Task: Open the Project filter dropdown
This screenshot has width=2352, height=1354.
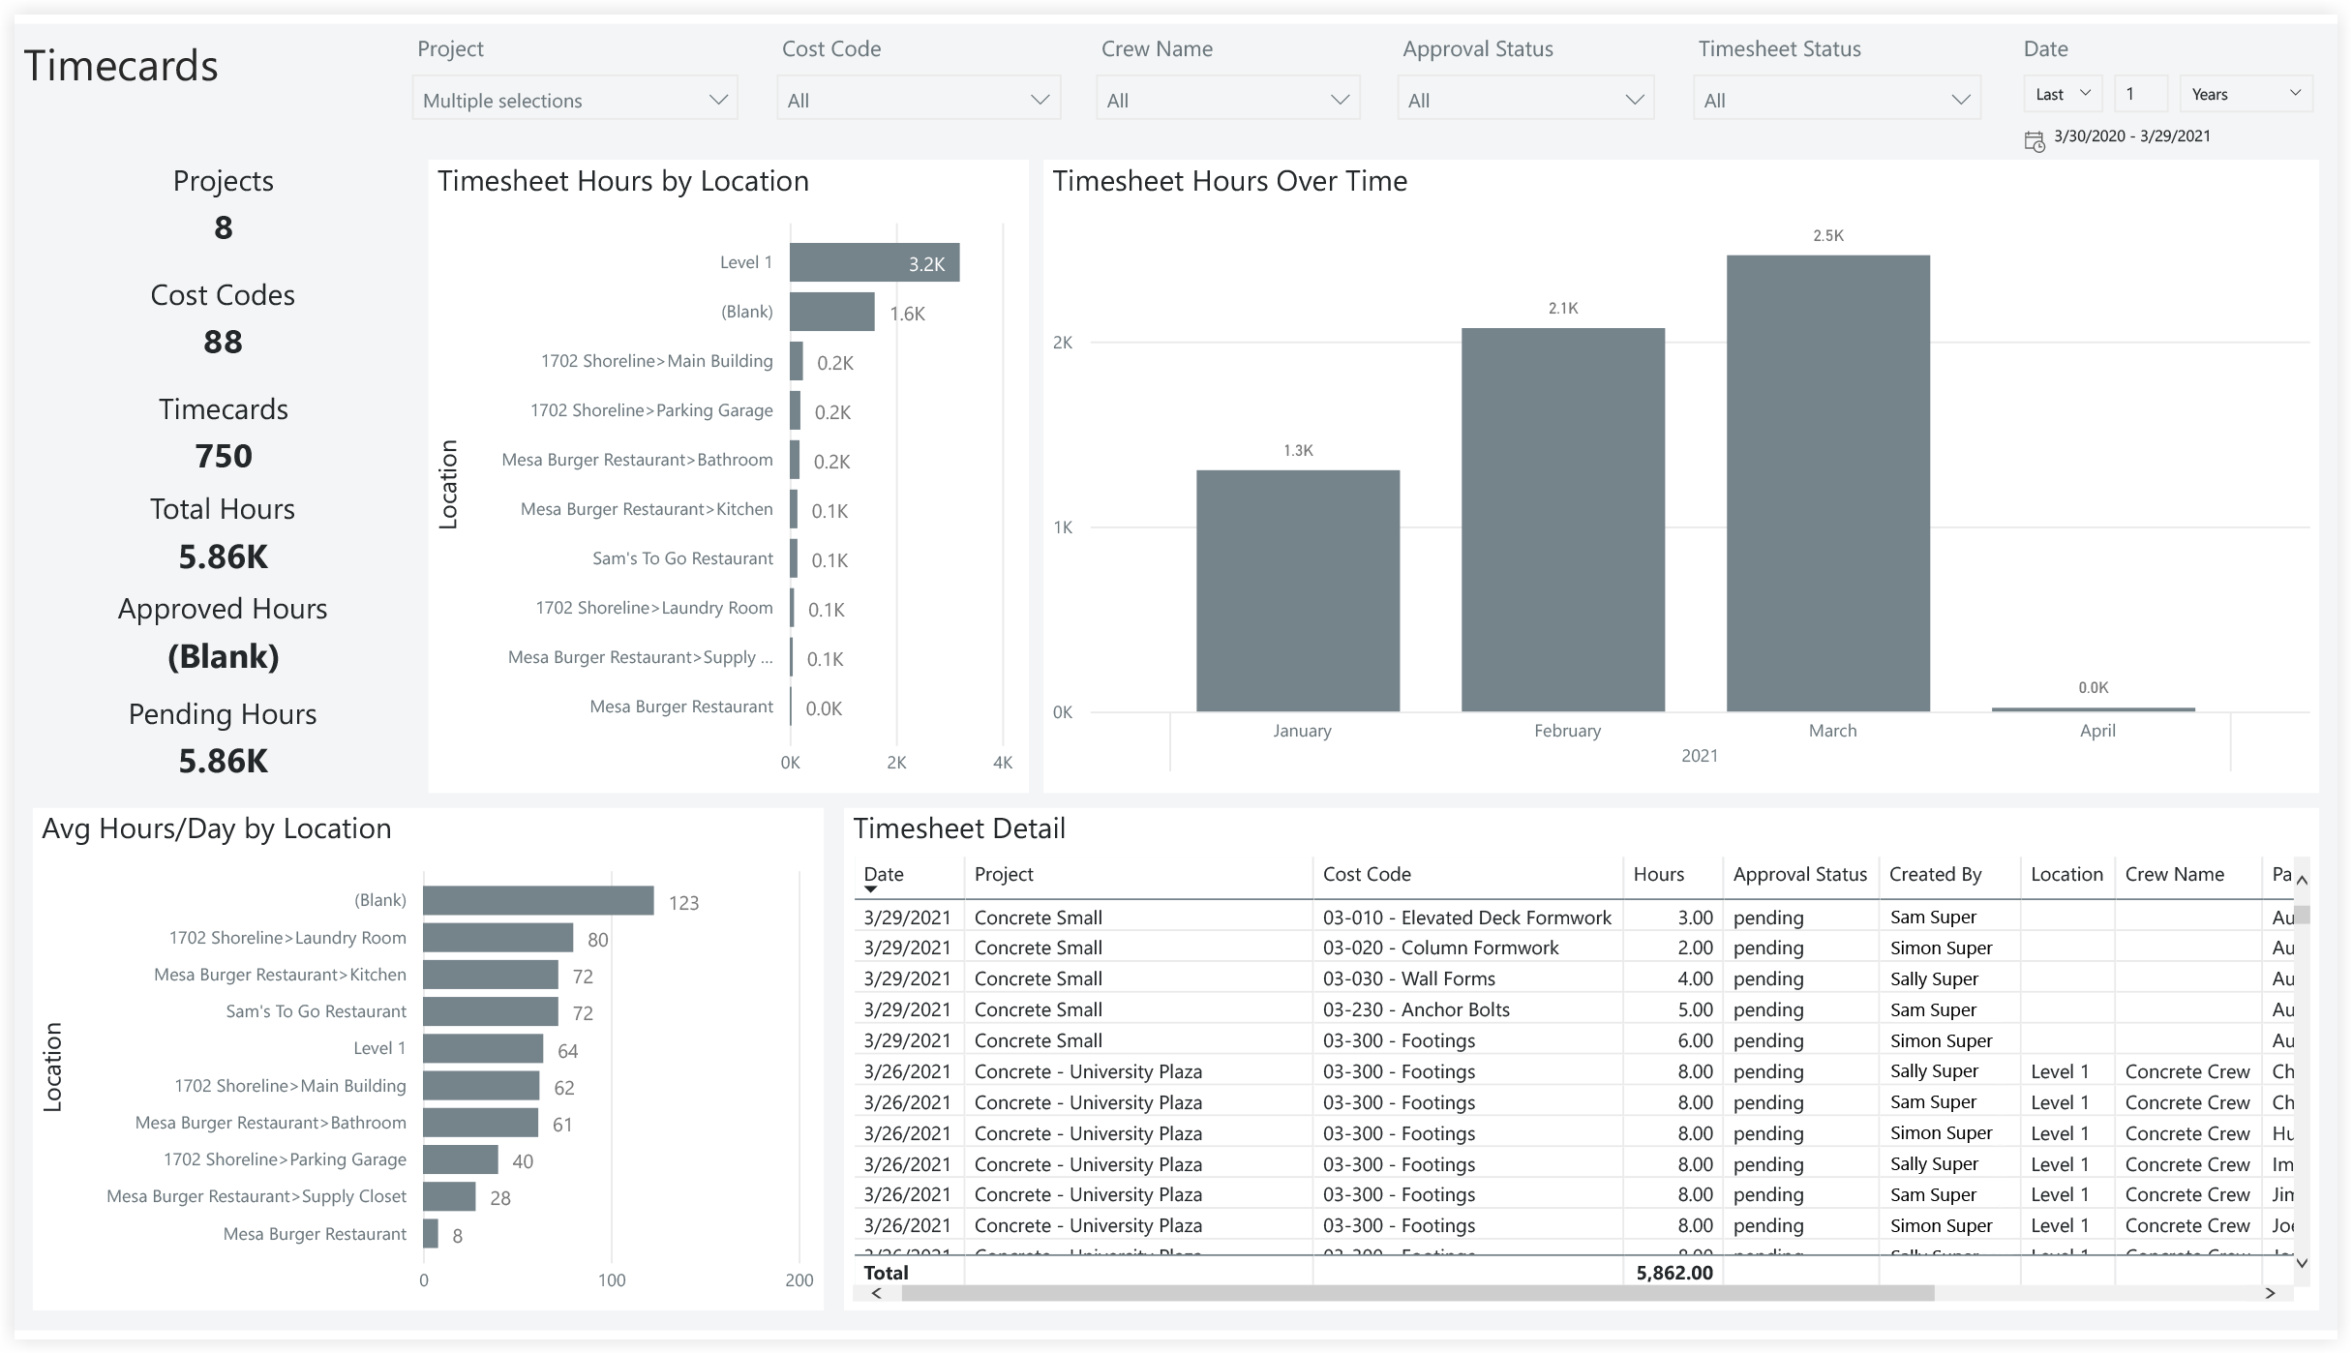Action: (575, 99)
